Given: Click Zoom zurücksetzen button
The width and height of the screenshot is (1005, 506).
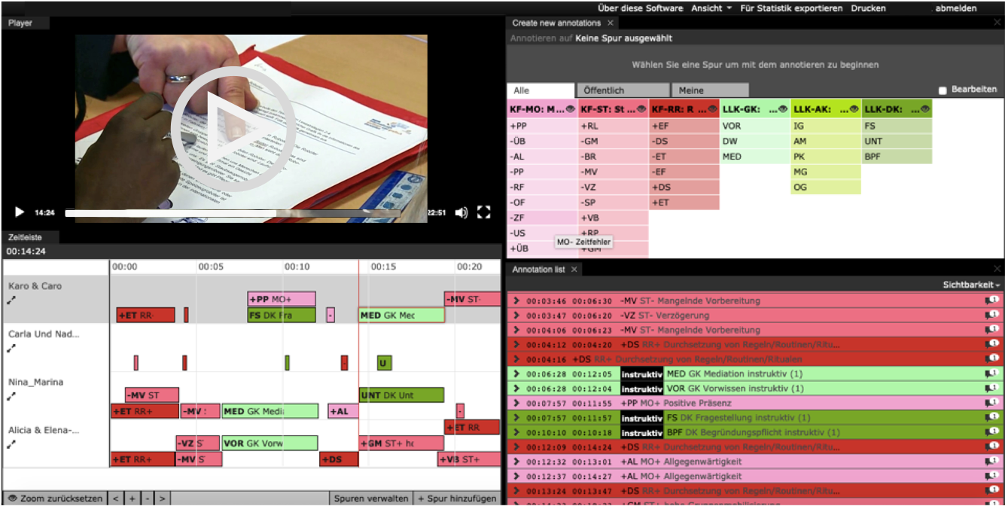Looking at the screenshot, I should (x=55, y=498).
